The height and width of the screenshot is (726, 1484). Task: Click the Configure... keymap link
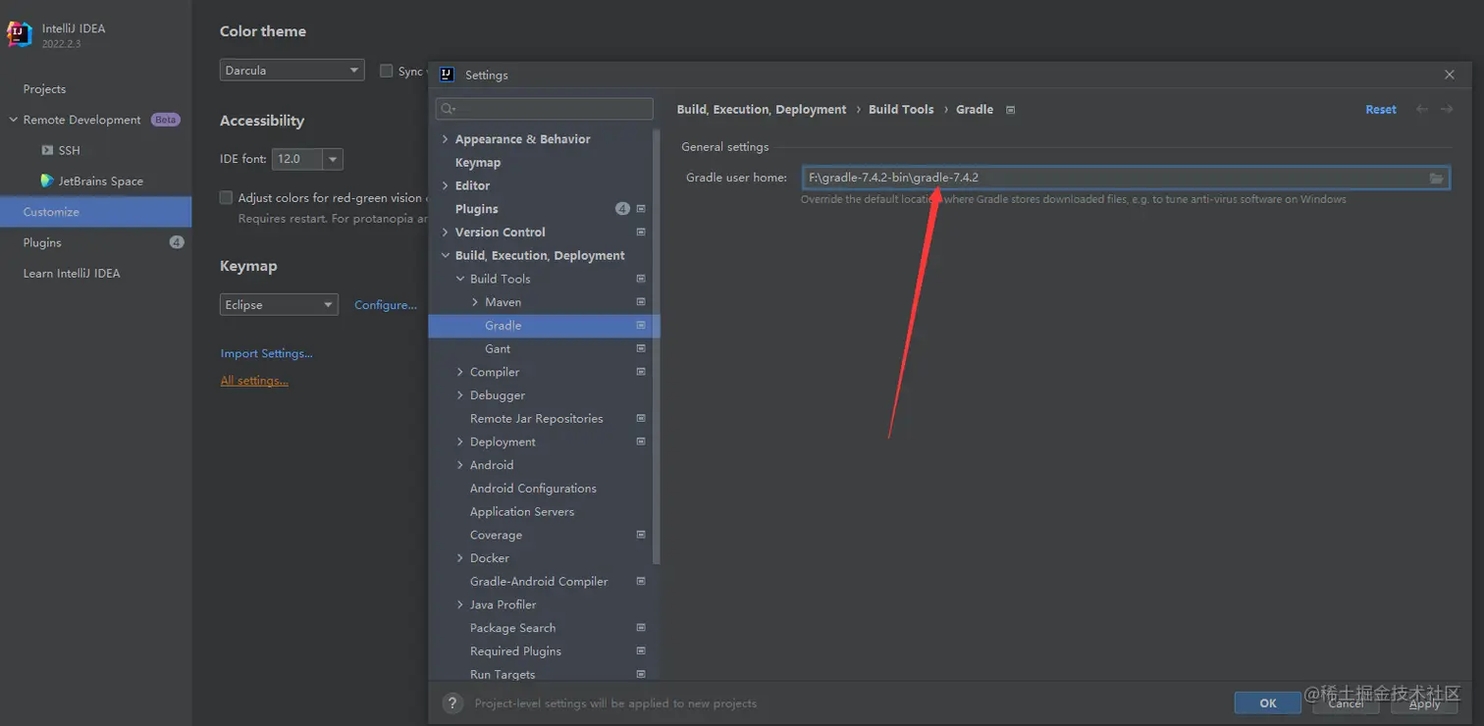point(386,305)
